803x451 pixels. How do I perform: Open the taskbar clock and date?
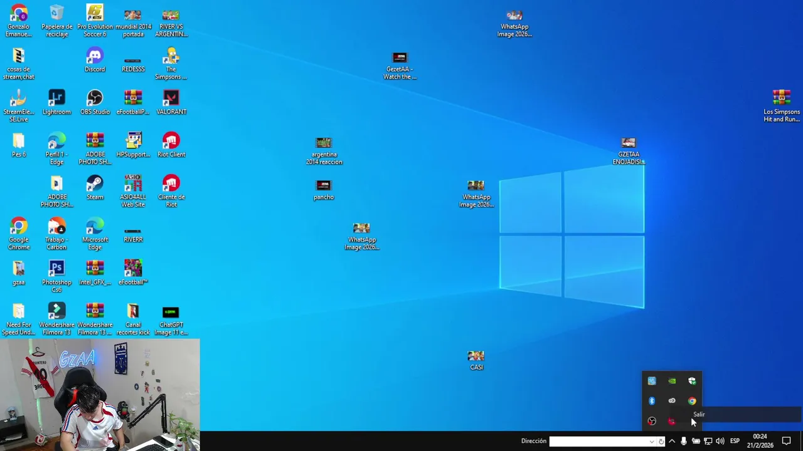point(760,441)
